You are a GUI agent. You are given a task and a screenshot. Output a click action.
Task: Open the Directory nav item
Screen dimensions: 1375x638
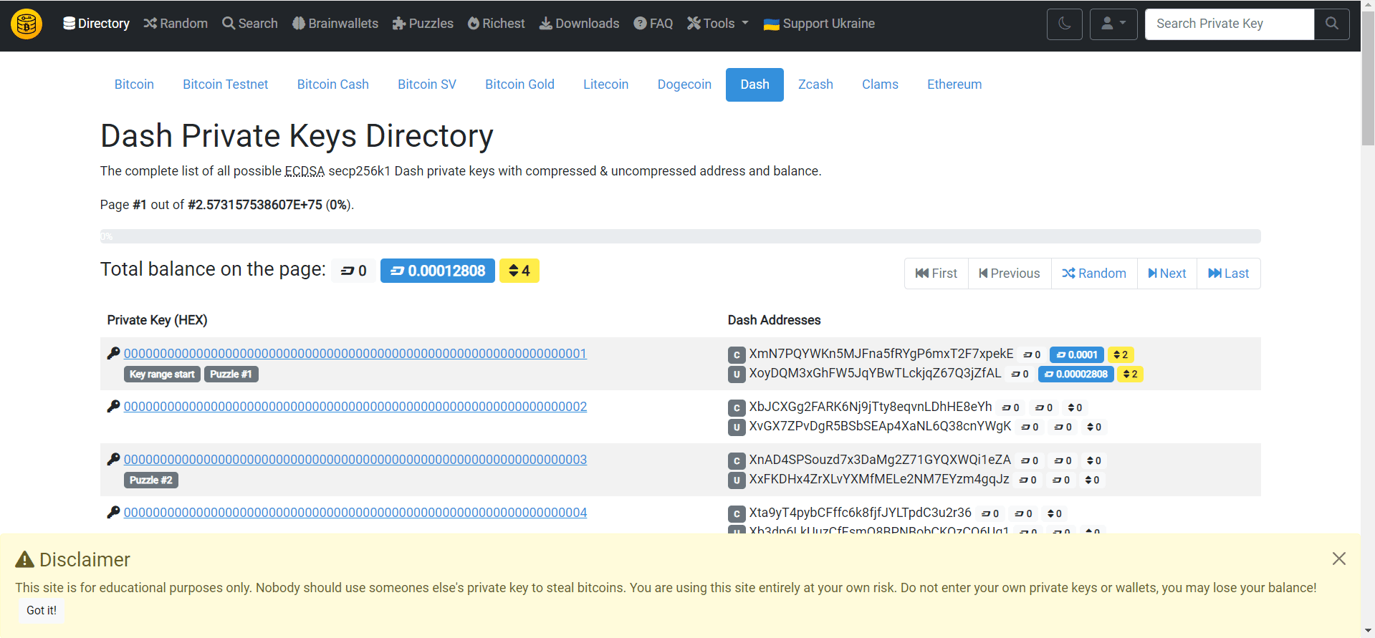(x=96, y=24)
